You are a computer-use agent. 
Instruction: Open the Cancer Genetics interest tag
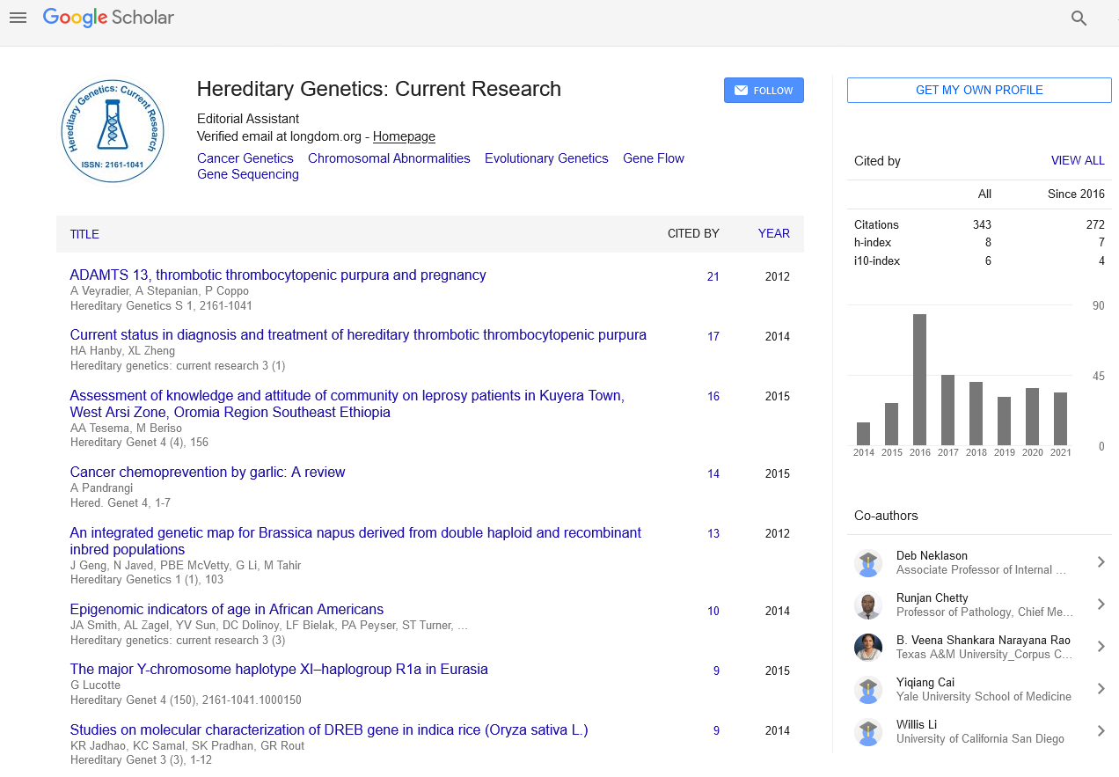click(x=245, y=158)
